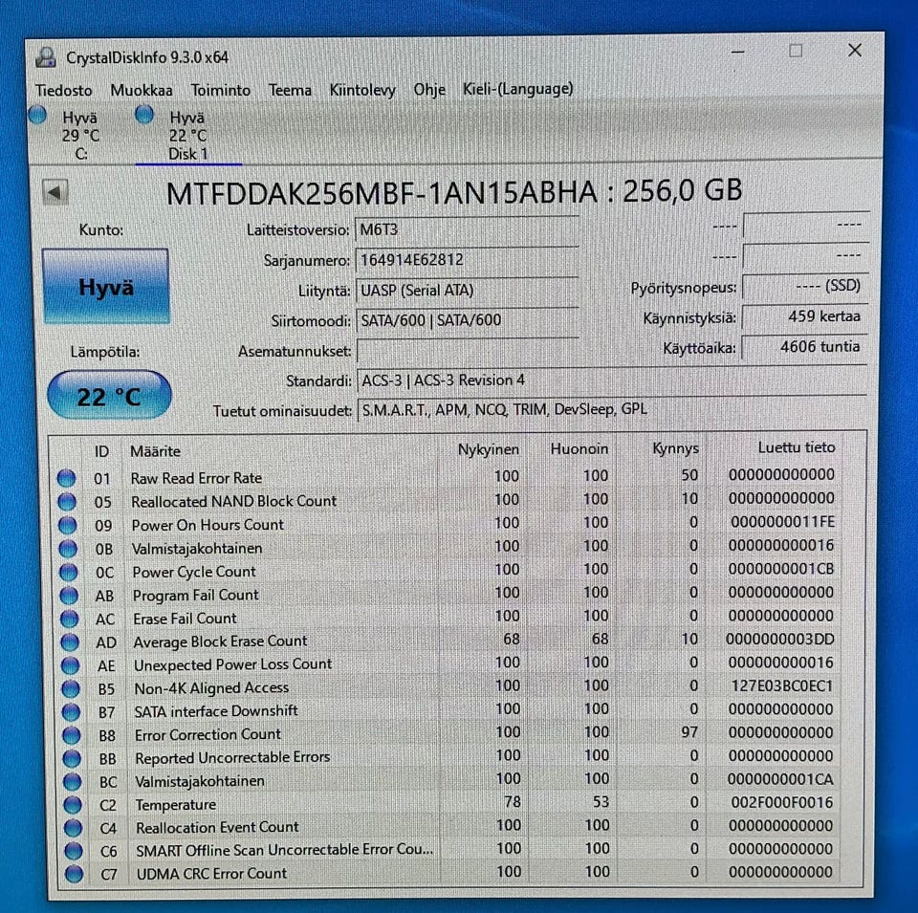
Task: Click the previous disk arrow button
Action: (x=55, y=192)
